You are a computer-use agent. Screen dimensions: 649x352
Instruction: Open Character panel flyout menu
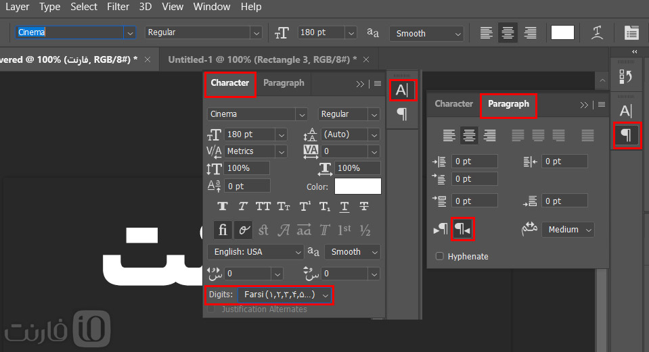[378, 84]
